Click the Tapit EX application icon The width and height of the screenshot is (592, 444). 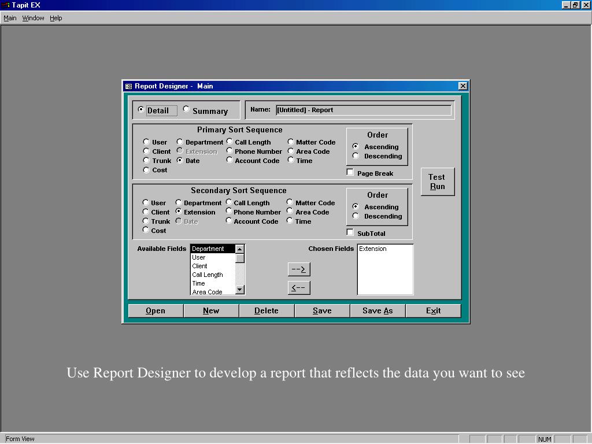coord(6,5)
